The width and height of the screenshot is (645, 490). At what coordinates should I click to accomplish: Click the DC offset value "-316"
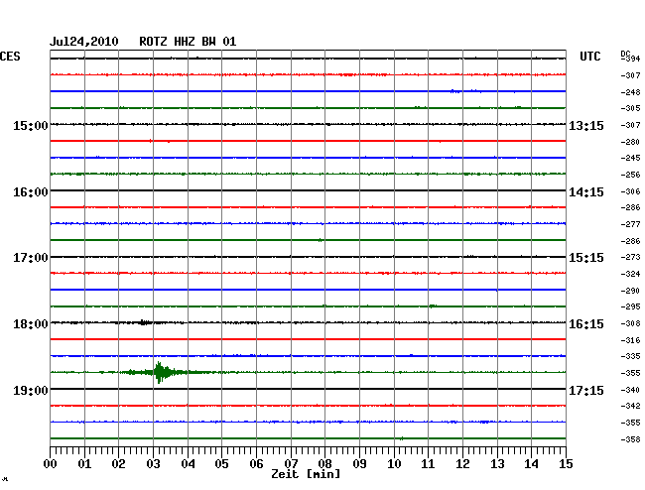pyautogui.click(x=630, y=340)
